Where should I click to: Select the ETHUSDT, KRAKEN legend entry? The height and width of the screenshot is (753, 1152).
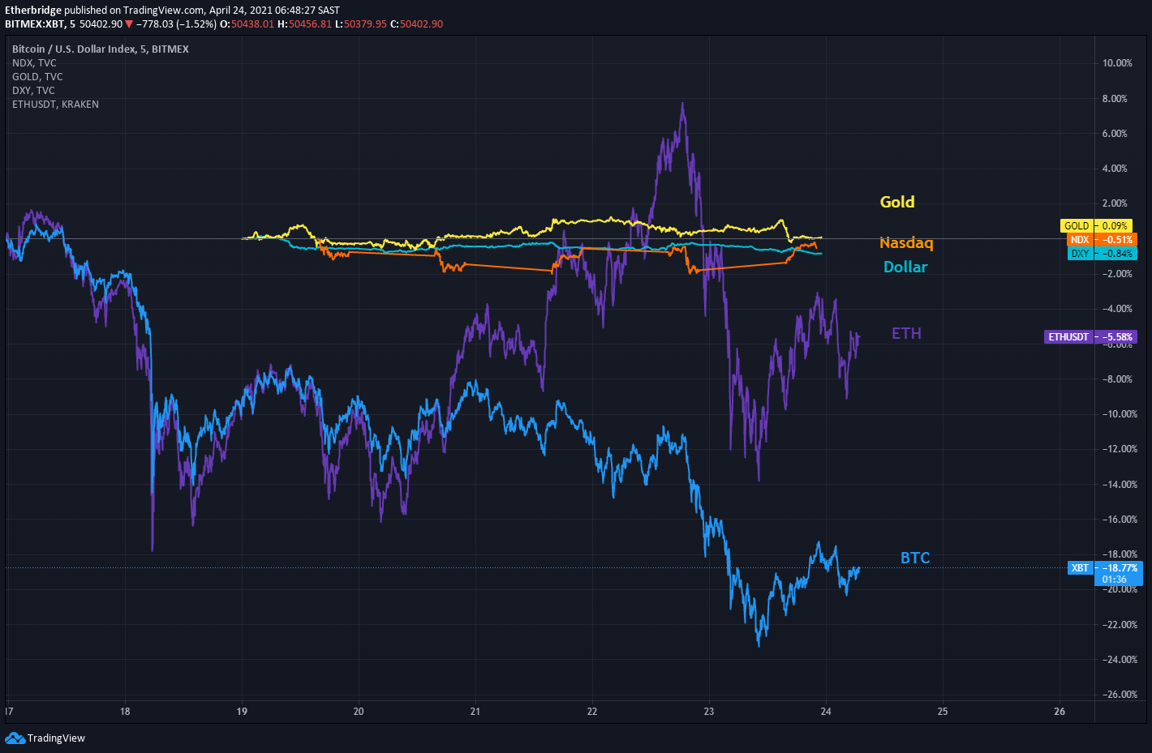click(x=55, y=104)
